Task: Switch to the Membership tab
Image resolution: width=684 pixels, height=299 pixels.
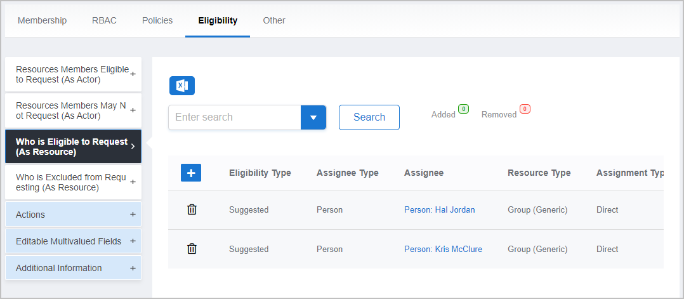Action: click(42, 20)
